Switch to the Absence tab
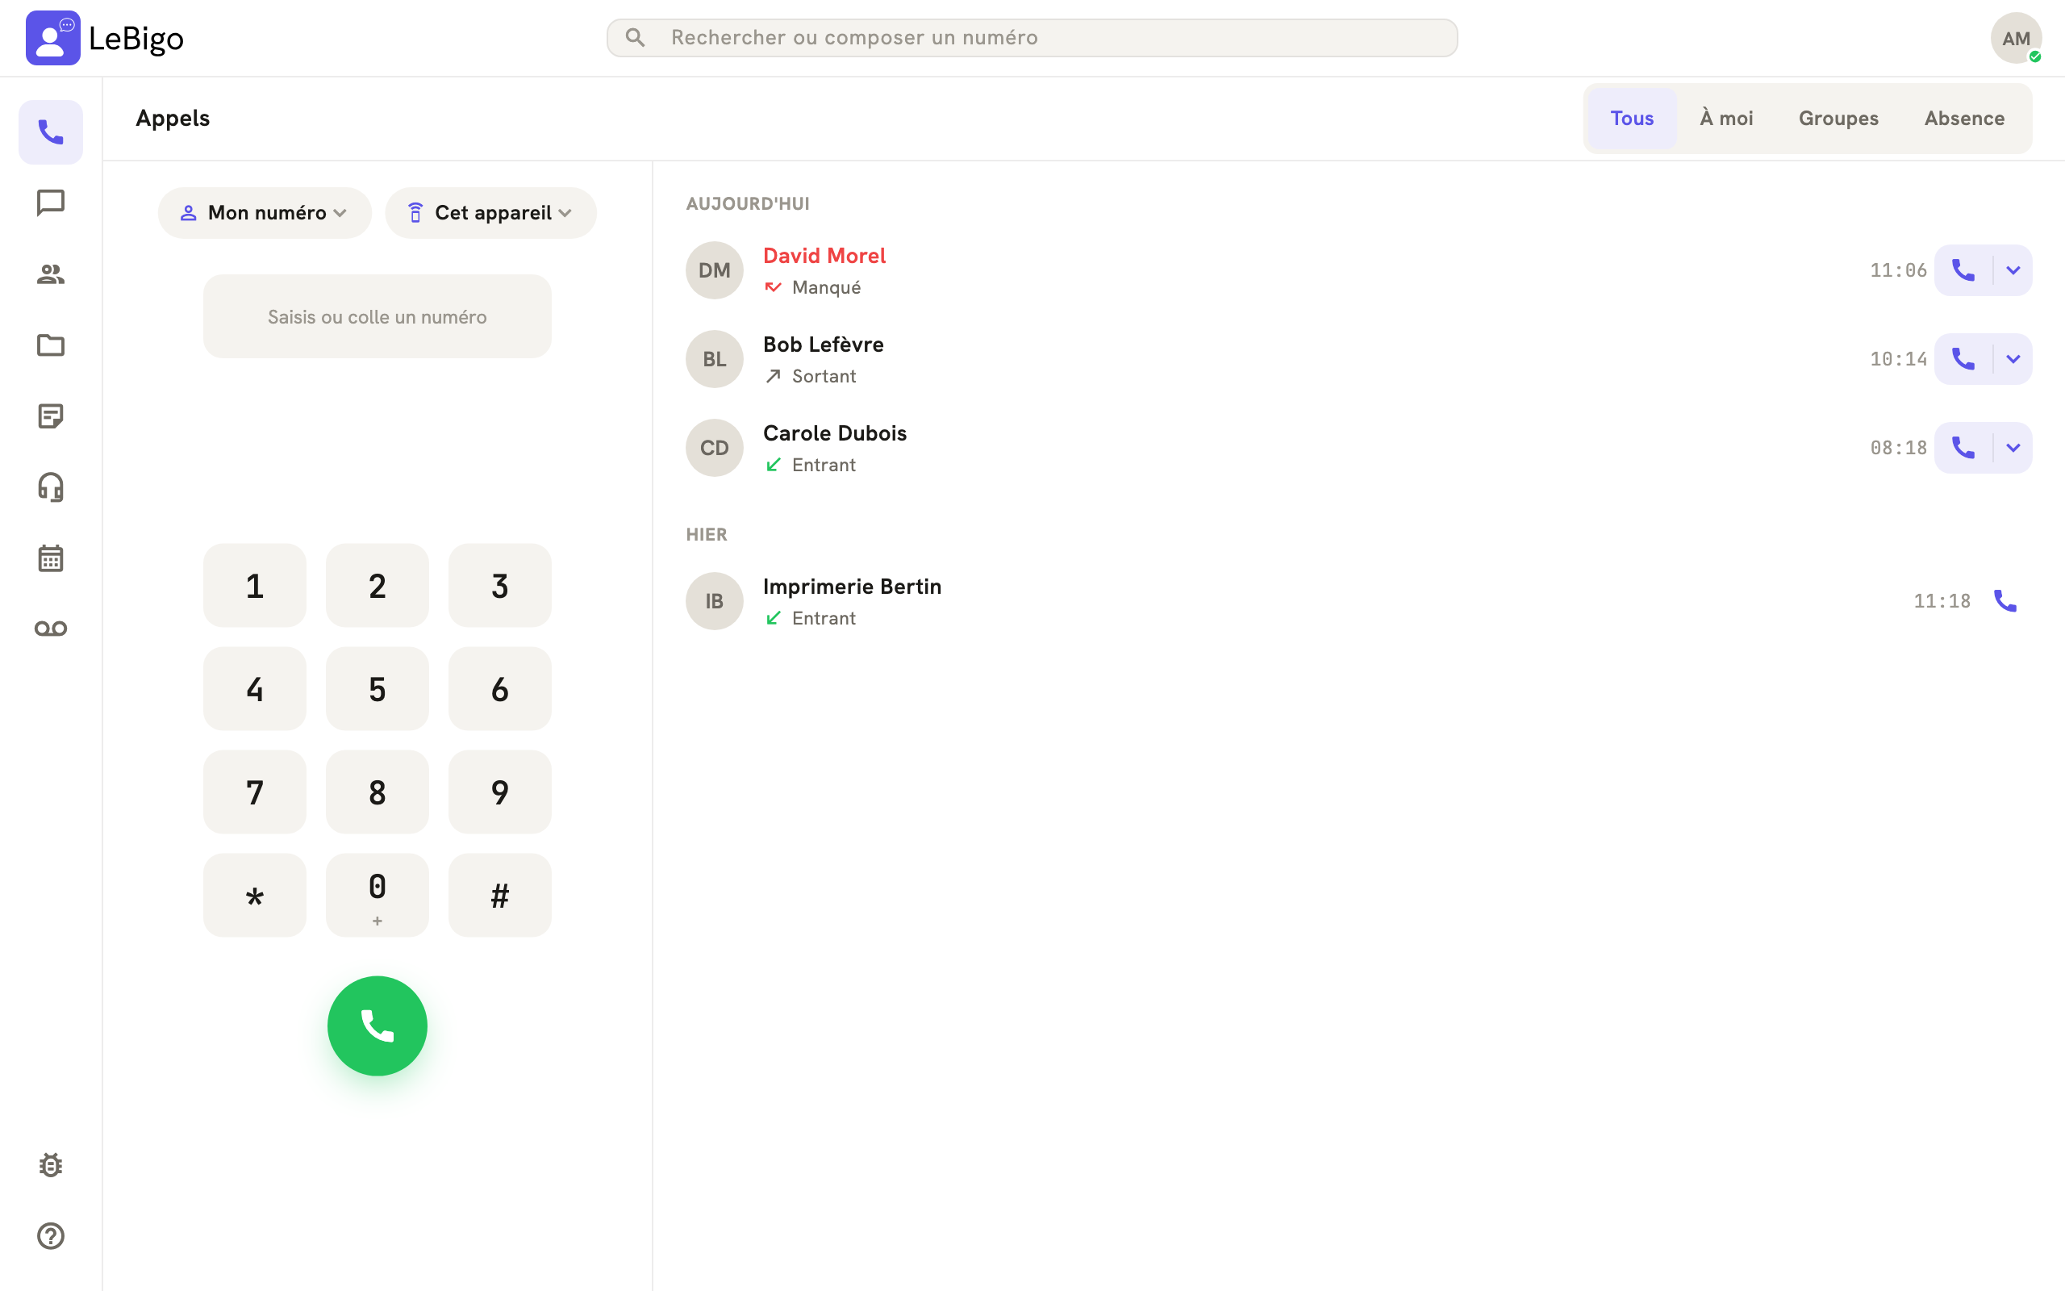Screen dimensions: 2065x1291 coord(1964,119)
